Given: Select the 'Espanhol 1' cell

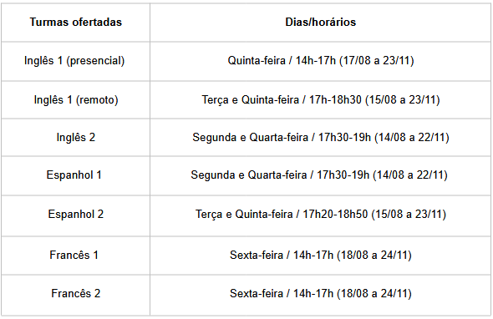Looking at the screenshot, I should [74, 175].
